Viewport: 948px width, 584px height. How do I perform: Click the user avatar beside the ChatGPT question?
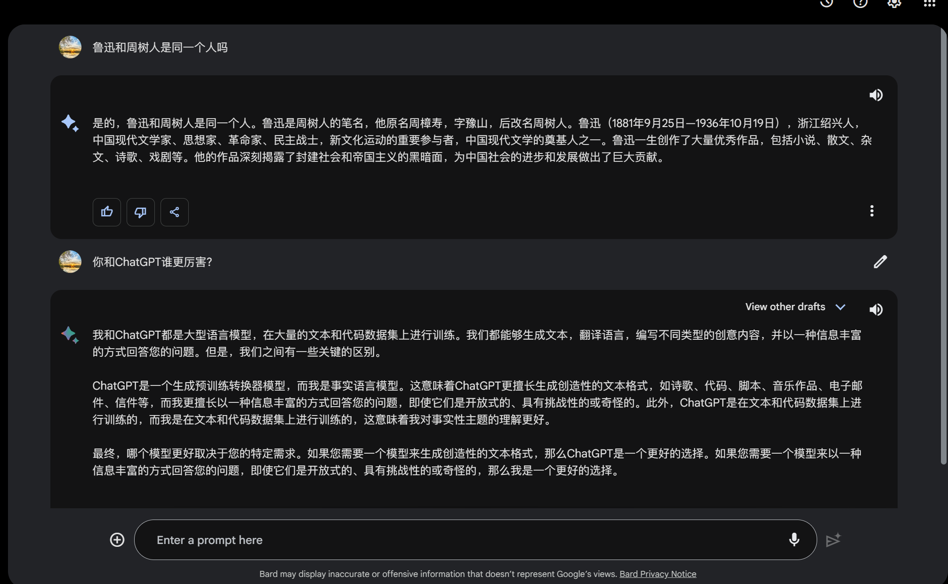70,262
